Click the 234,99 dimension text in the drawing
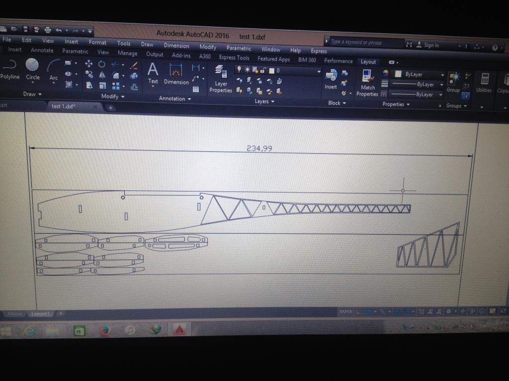The height and width of the screenshot is (381, 509). pos(259,148)
